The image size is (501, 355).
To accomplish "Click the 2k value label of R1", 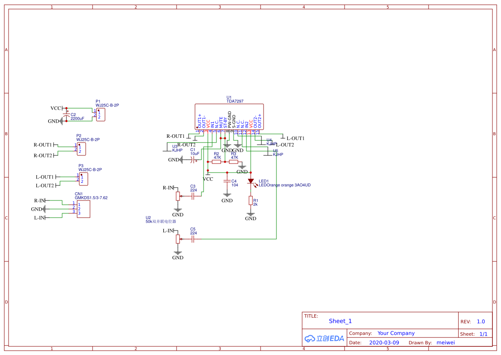I will tap(255, 205).
